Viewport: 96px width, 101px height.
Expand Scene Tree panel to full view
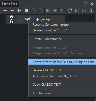click(x=85, y=4)
